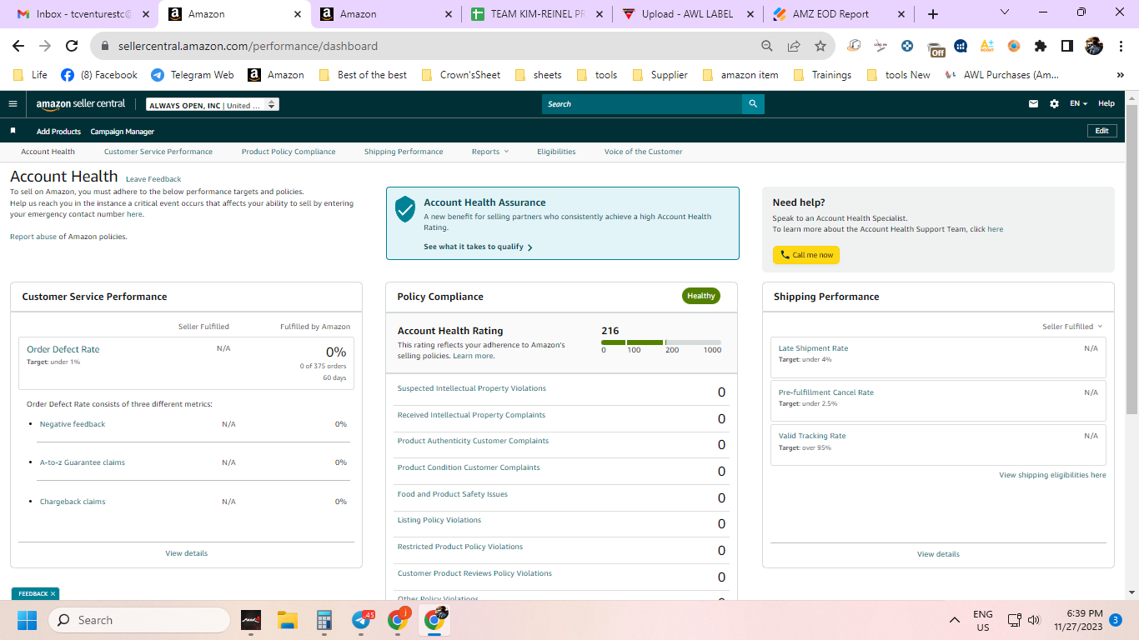The width and height of the screenshot is (1139, 640).
Task: Click the zoom magnifier icon in address bar
Action: [767, 46]
